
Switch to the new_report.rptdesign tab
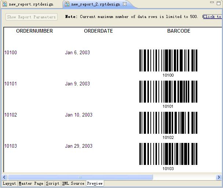point(31,4)
